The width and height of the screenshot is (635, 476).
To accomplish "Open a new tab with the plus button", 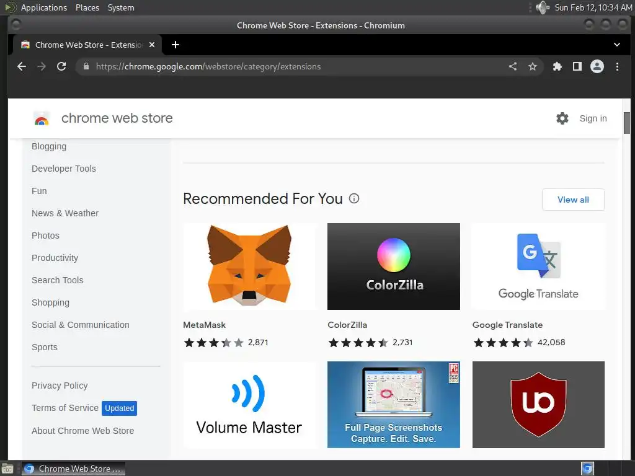I will [175, 45].
